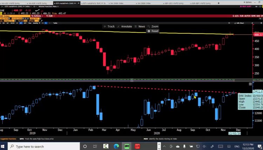Reset the chart zoom
This screenshot has width=263, height=150.
coord(153,31)
